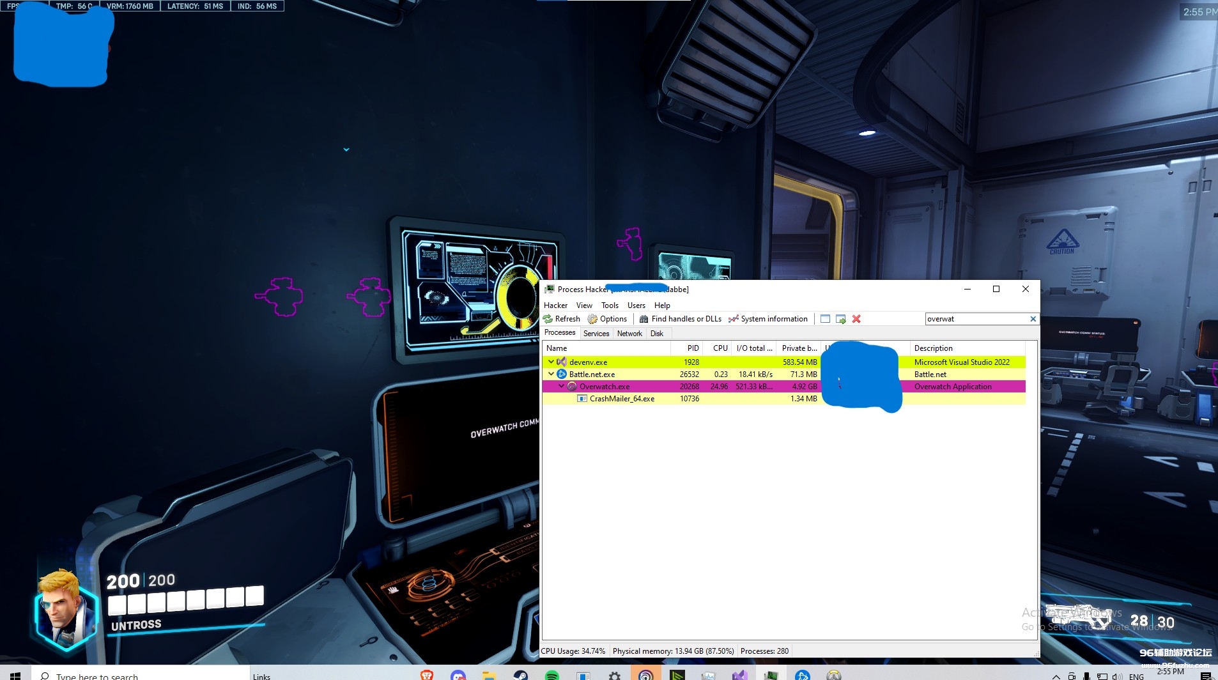Select the CrashMailer_64.exe process row

pos(622,399)
